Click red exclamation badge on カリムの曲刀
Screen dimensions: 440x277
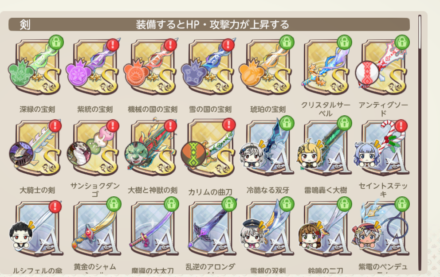(229, 125)
